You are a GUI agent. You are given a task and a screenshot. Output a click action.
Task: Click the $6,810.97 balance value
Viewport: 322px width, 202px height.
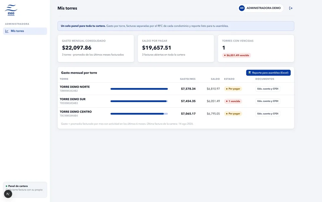point(213,89)
